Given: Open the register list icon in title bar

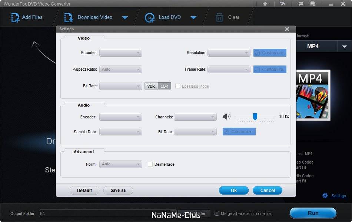Looking at the screenshot, I should pyautogui.click(x=312, y=4).
